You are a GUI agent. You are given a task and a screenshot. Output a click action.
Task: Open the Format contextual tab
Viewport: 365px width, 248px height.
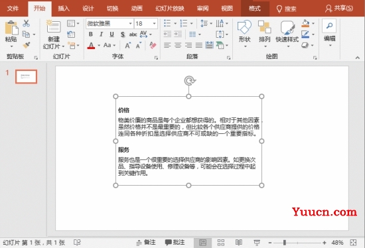(x=255, y=9)
